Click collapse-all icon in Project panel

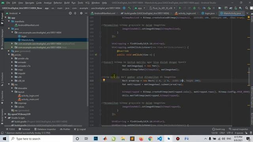pos(75,13)
